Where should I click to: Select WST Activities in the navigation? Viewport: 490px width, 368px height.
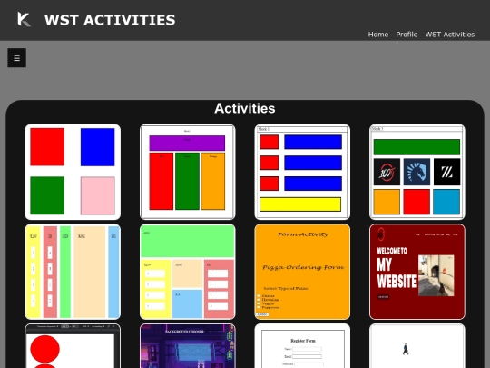pyautogui.click(x=450, y=35)
